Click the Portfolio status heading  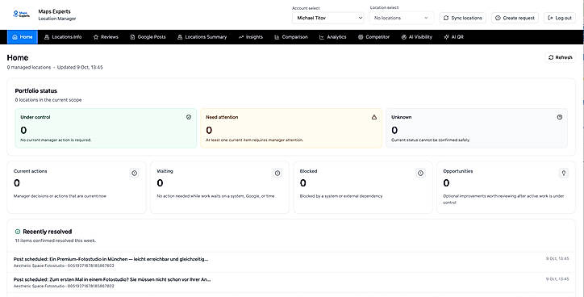[36, 91]
